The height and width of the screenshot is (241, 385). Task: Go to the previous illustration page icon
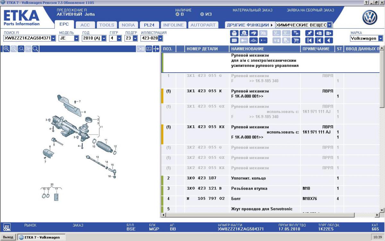pos(319,33)
